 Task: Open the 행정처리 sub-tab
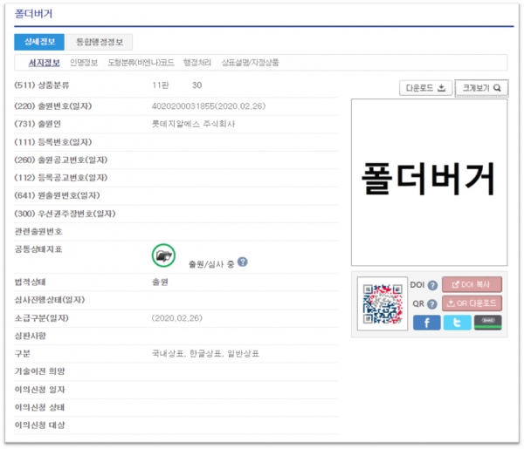197,63
